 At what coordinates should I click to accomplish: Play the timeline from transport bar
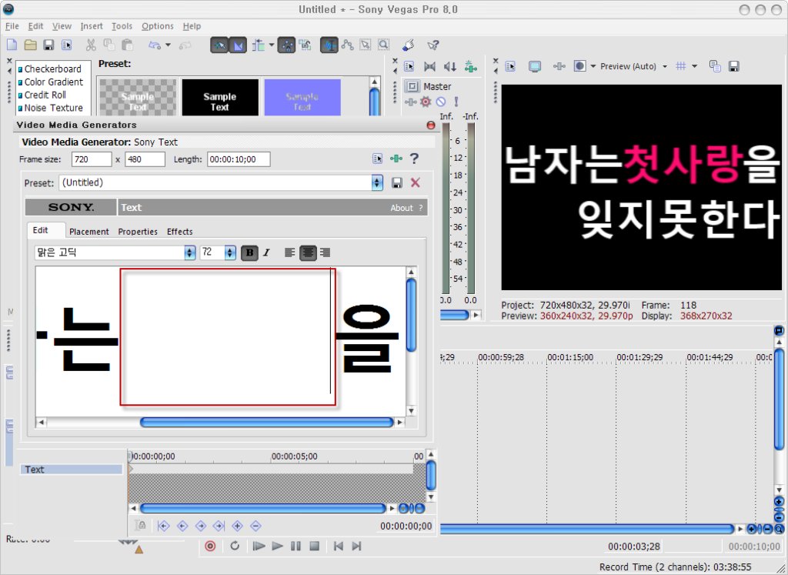(277, 546)
